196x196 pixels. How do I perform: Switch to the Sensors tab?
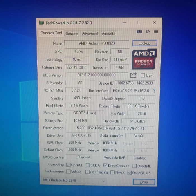[x=72, y=34]
